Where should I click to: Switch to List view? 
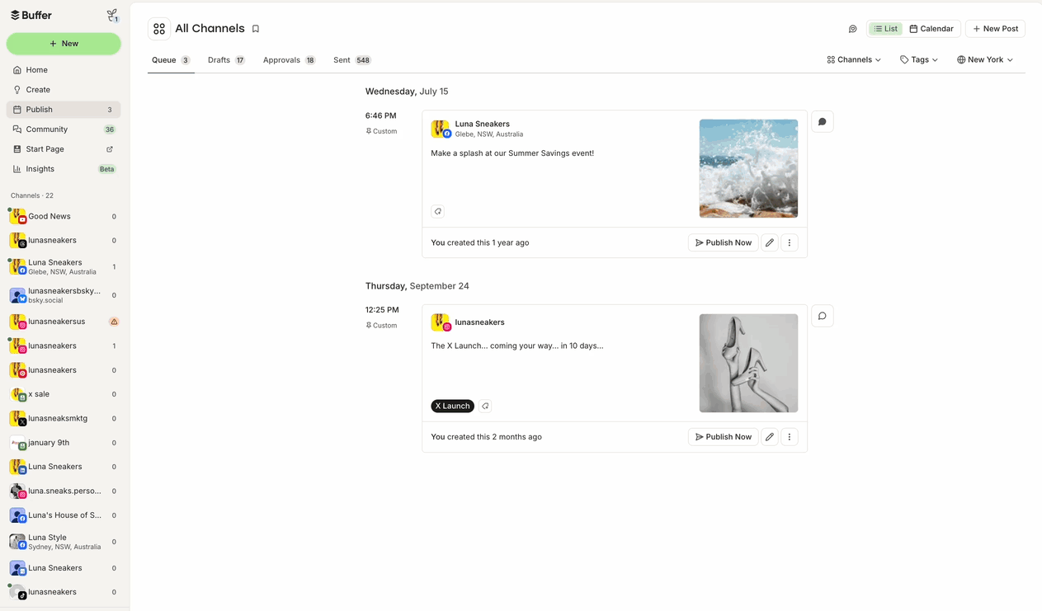click(x=885, y=29)
